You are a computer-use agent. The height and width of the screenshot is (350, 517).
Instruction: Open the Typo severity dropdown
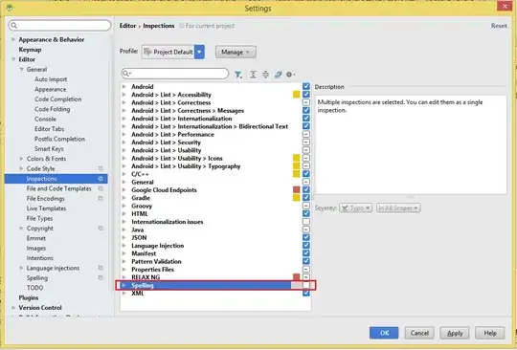[x=356, y=208]
